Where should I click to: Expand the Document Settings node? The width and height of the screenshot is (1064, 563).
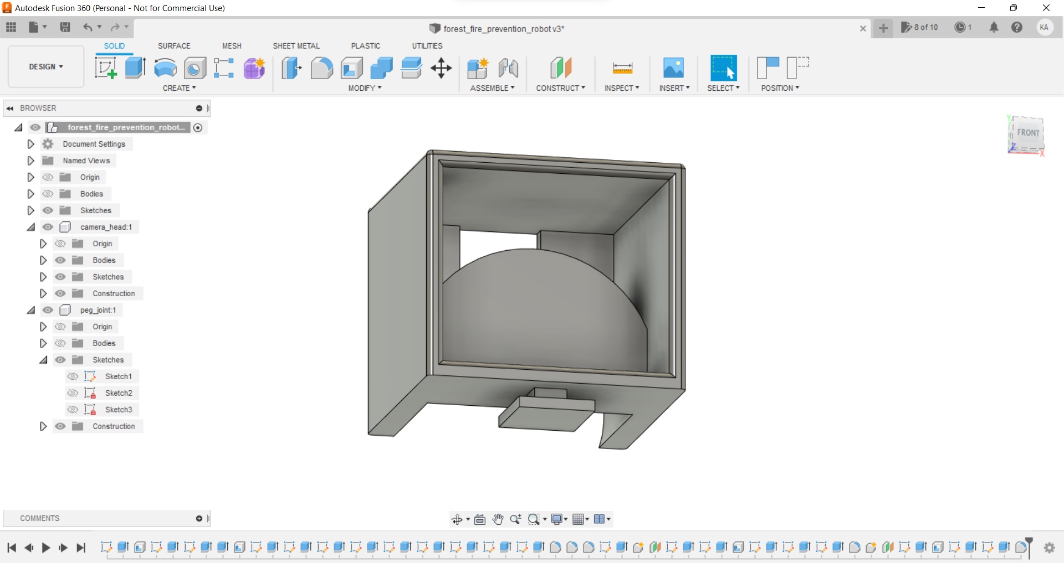coord(31,144)
